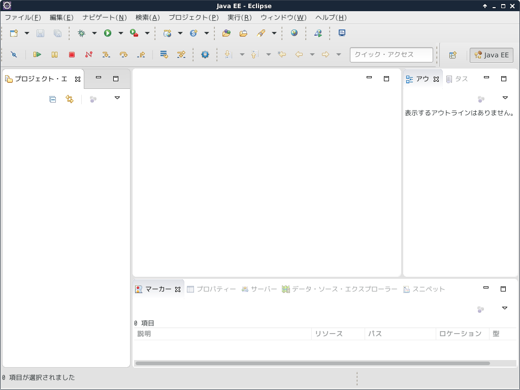The width and height of the screenshot is (520, 390).
Task: Click the リソース column header
Action: pos(338,334)
